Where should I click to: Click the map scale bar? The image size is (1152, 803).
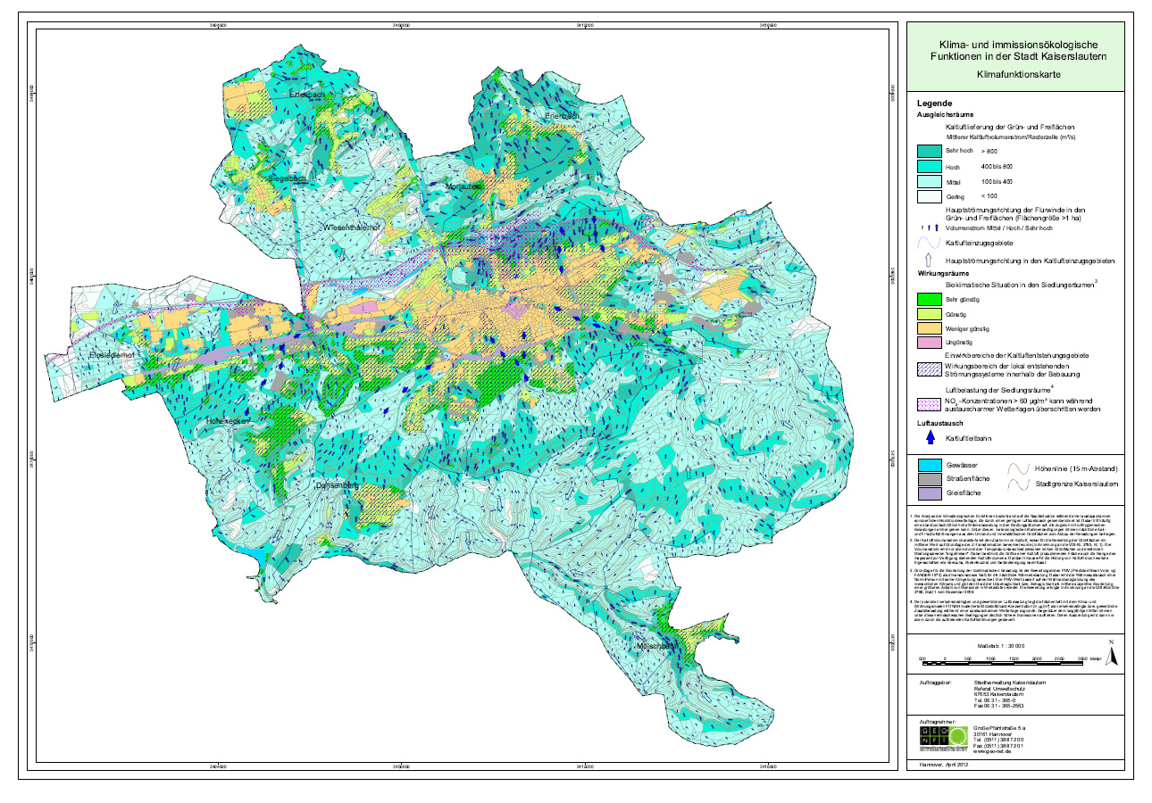pos(1002,660)
